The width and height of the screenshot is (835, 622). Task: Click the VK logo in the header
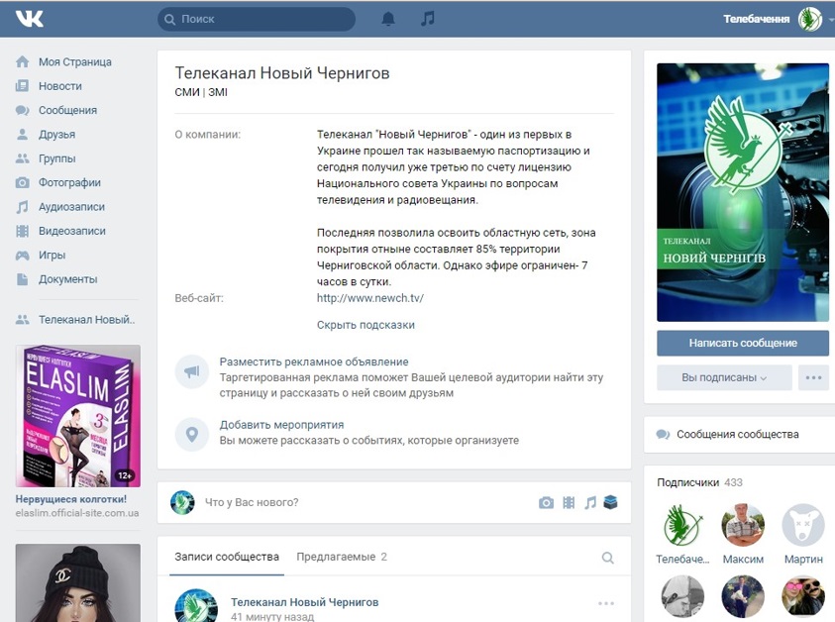(x=30, y=19)
